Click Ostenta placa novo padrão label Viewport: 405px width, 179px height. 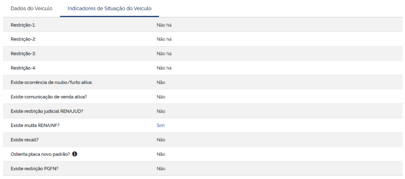(x=40, y=154)
